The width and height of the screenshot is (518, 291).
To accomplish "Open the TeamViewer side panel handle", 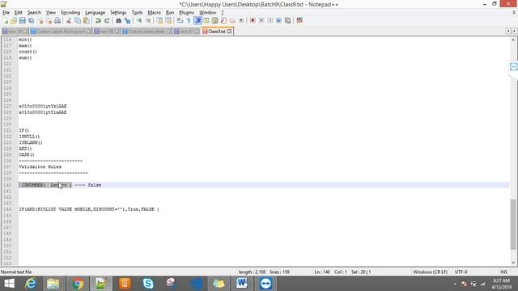I will tap(513, 67).
